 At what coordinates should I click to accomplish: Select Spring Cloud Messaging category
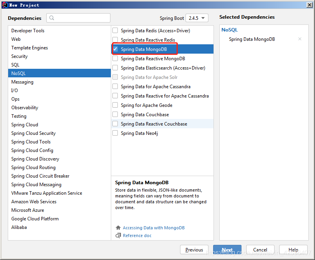(59, 185)
